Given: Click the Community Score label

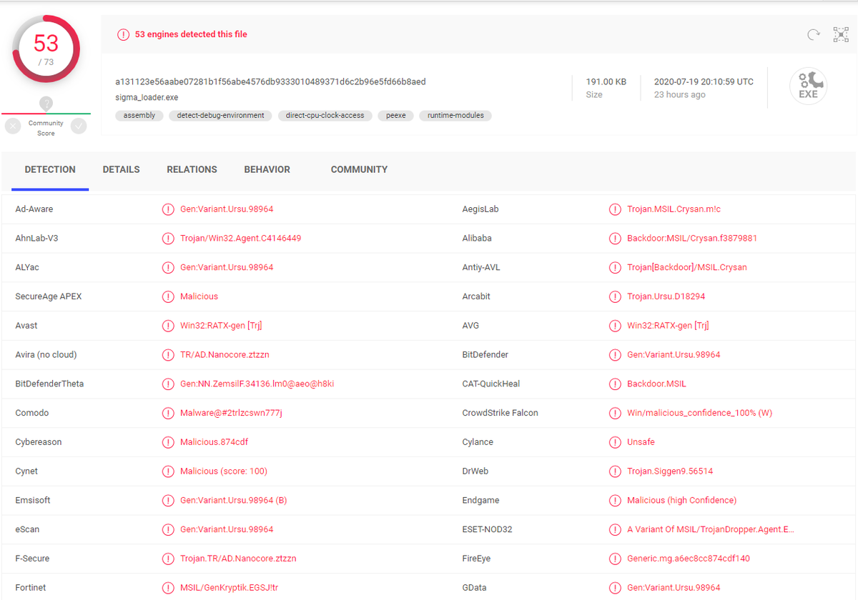Looking at the screenshot, I should pos(46,128).
